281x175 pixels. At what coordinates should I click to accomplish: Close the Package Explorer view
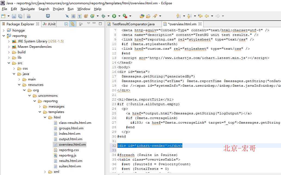38,24
